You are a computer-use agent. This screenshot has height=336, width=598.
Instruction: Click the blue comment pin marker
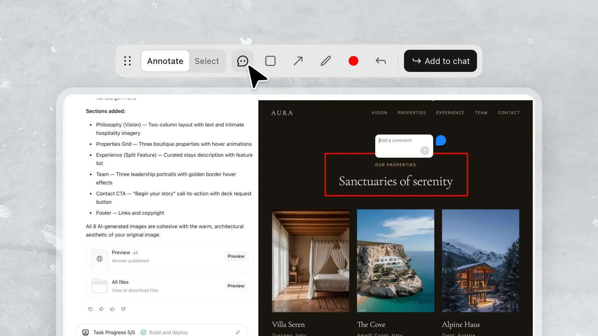(x=441, y=140)
